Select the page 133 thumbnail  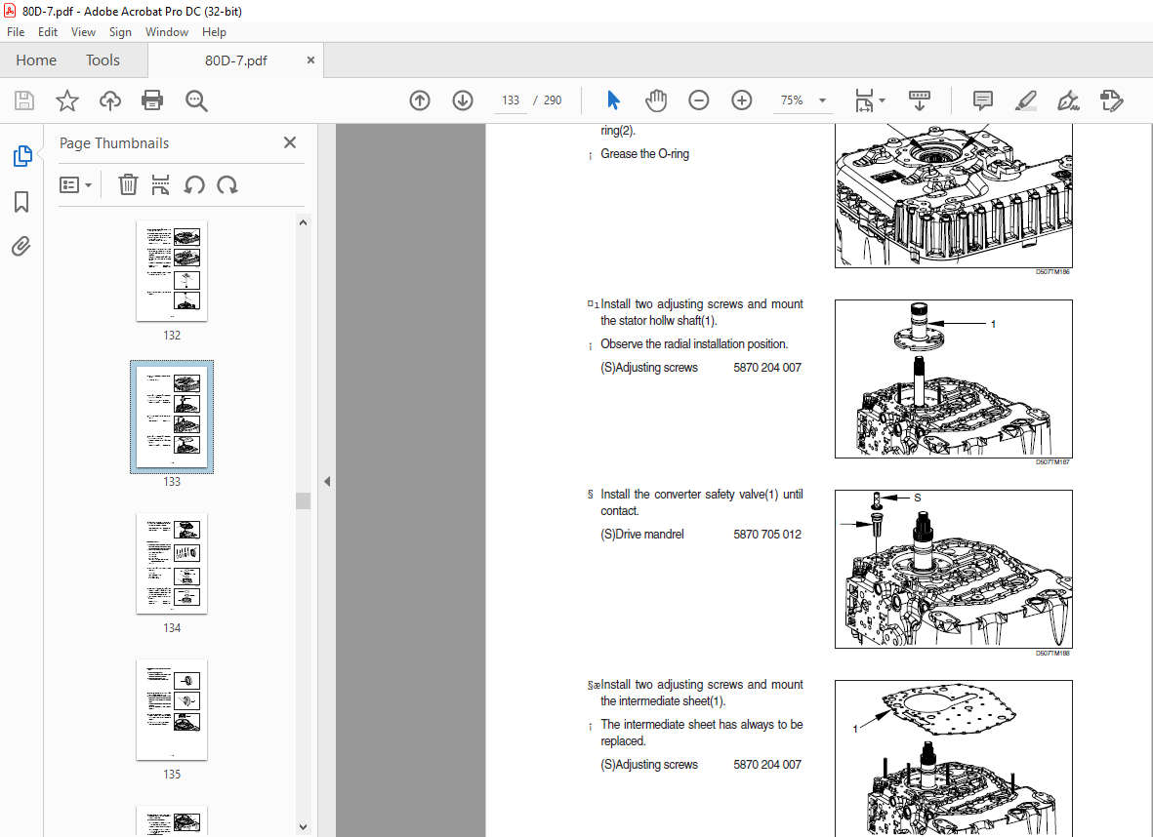tap(172, 417)
